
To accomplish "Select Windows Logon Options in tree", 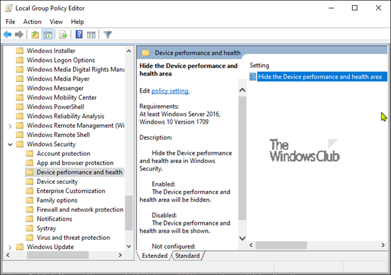I will (61, 60).
